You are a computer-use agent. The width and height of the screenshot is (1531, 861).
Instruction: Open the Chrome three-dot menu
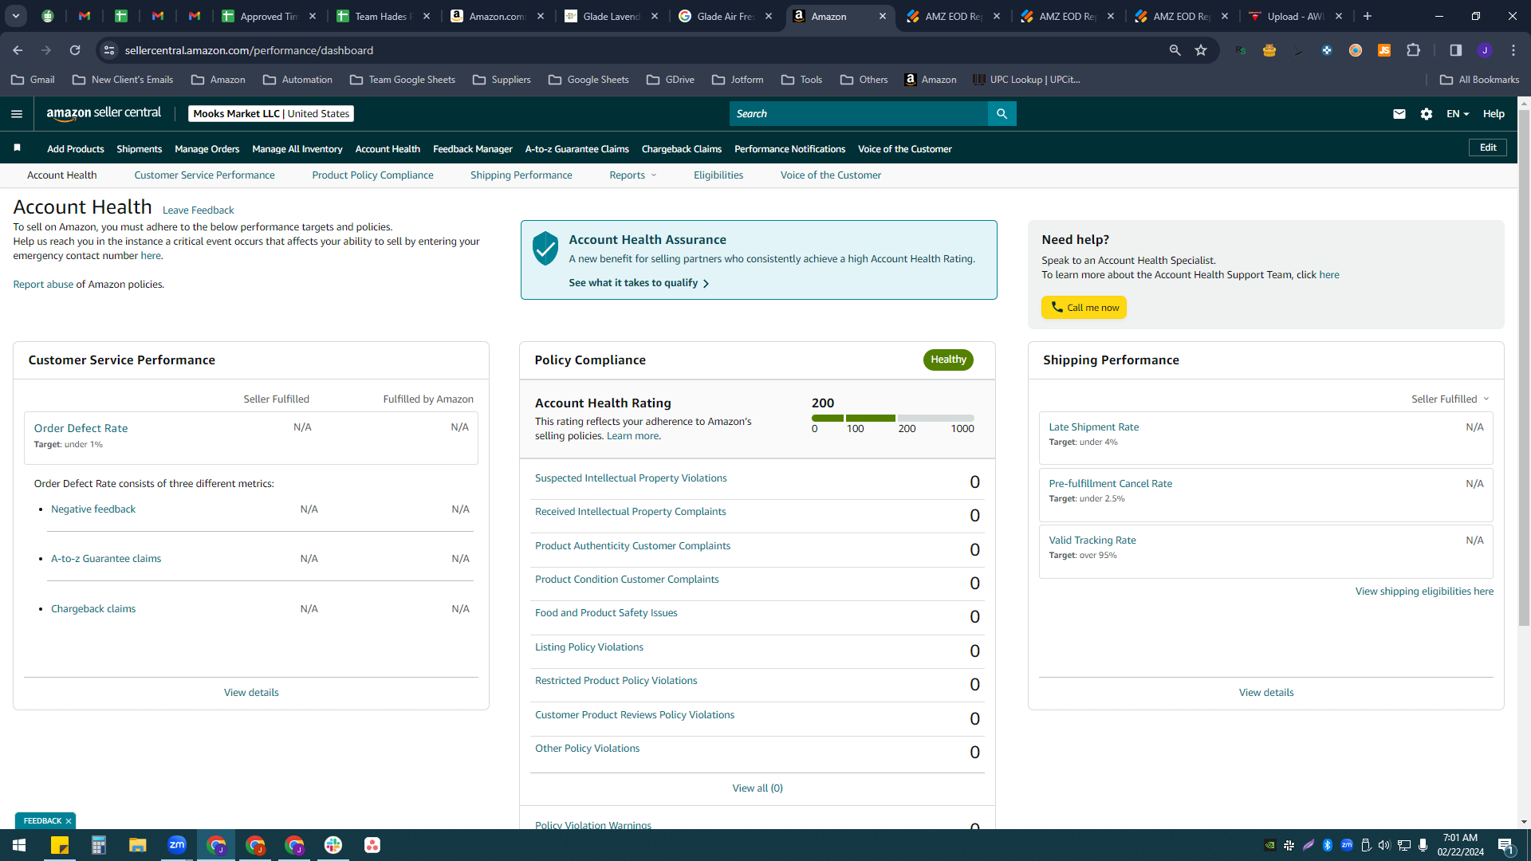point(1513,50)
